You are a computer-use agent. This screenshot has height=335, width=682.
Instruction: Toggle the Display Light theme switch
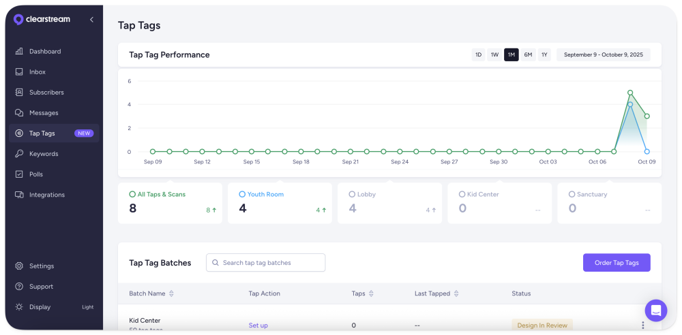[87, 307]
